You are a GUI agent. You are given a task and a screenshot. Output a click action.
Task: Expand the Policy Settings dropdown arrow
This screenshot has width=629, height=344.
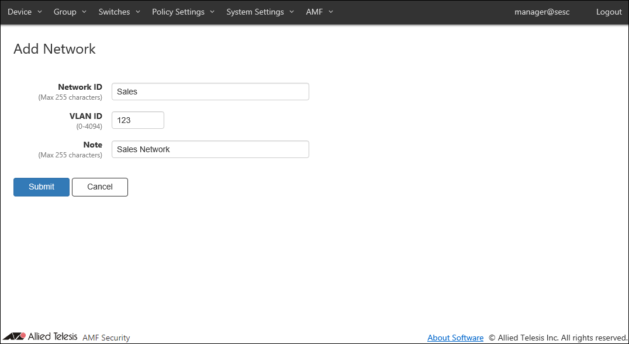point(212,12)
